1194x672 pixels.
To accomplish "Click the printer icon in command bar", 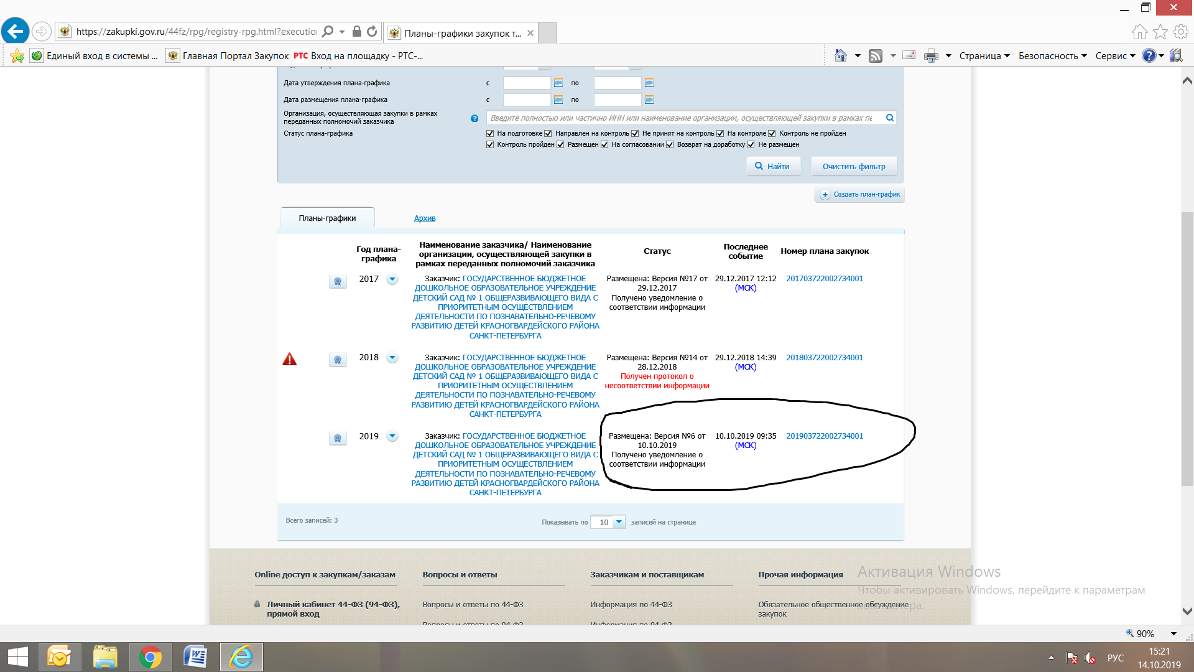I will pyautogui.click(x=931, y=56).
